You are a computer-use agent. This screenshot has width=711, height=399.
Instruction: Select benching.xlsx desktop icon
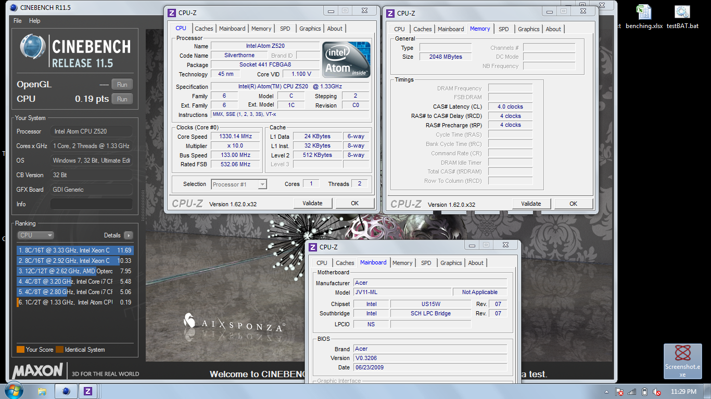point(644,17)
